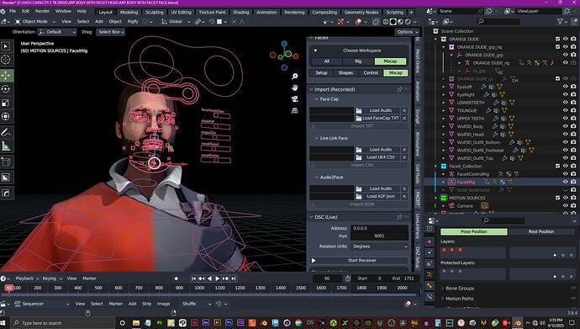This screenshot has height=329, width=580.
Task: Select the Measure tool
Action: (x=6, y=146)
